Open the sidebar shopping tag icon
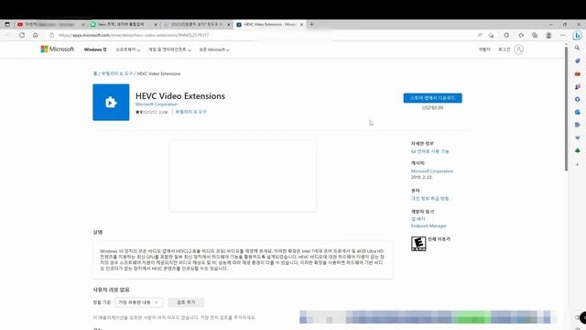This screenshot has height=330, width=586. point(578,60)
